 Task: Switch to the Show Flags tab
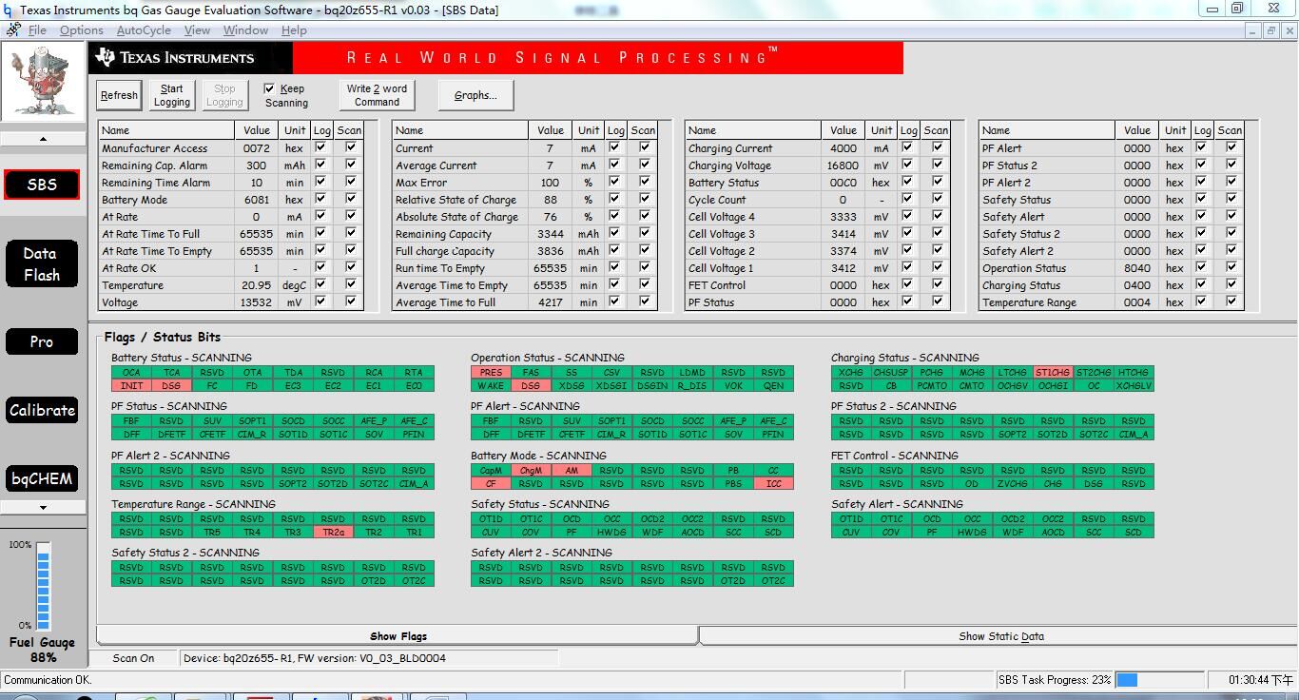(397, 636)
